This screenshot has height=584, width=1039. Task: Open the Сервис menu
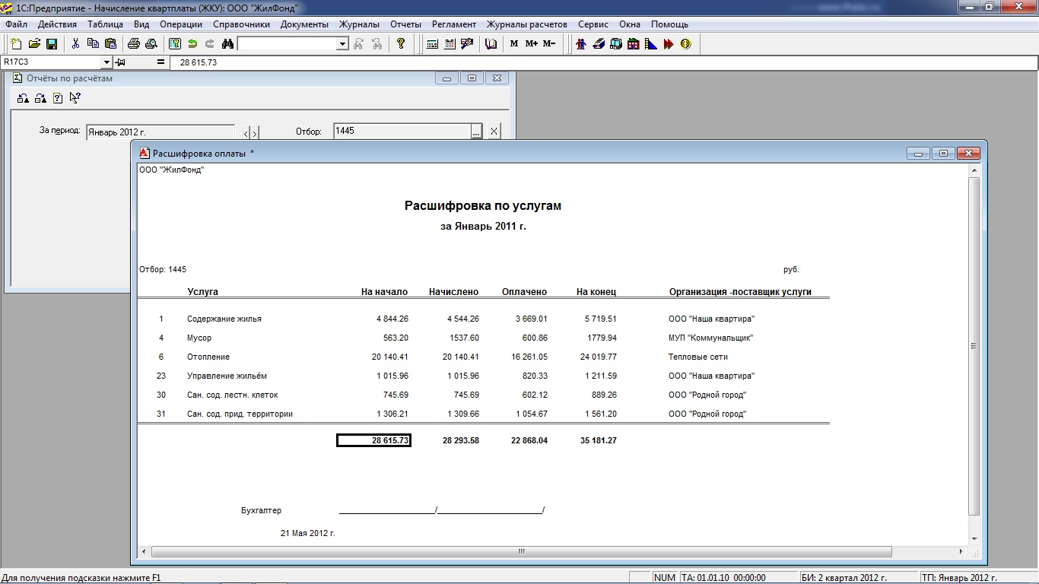click(593, 24)
